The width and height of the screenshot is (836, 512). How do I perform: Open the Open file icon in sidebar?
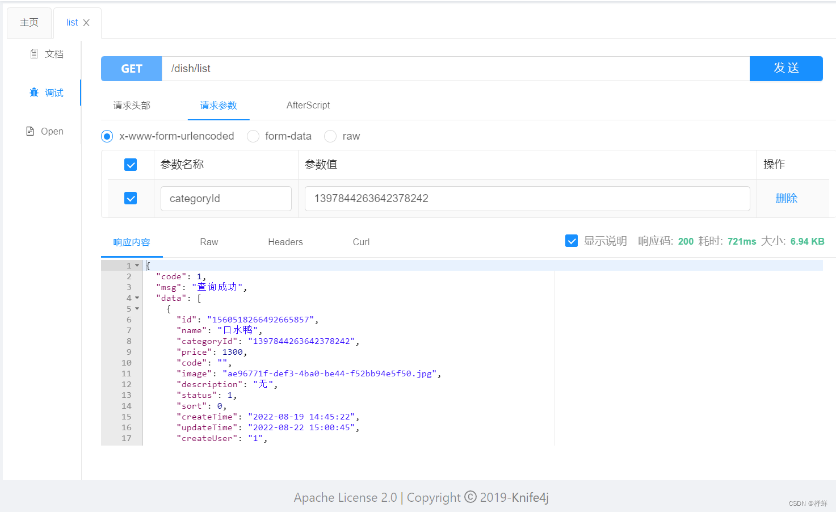pos(30,131)
